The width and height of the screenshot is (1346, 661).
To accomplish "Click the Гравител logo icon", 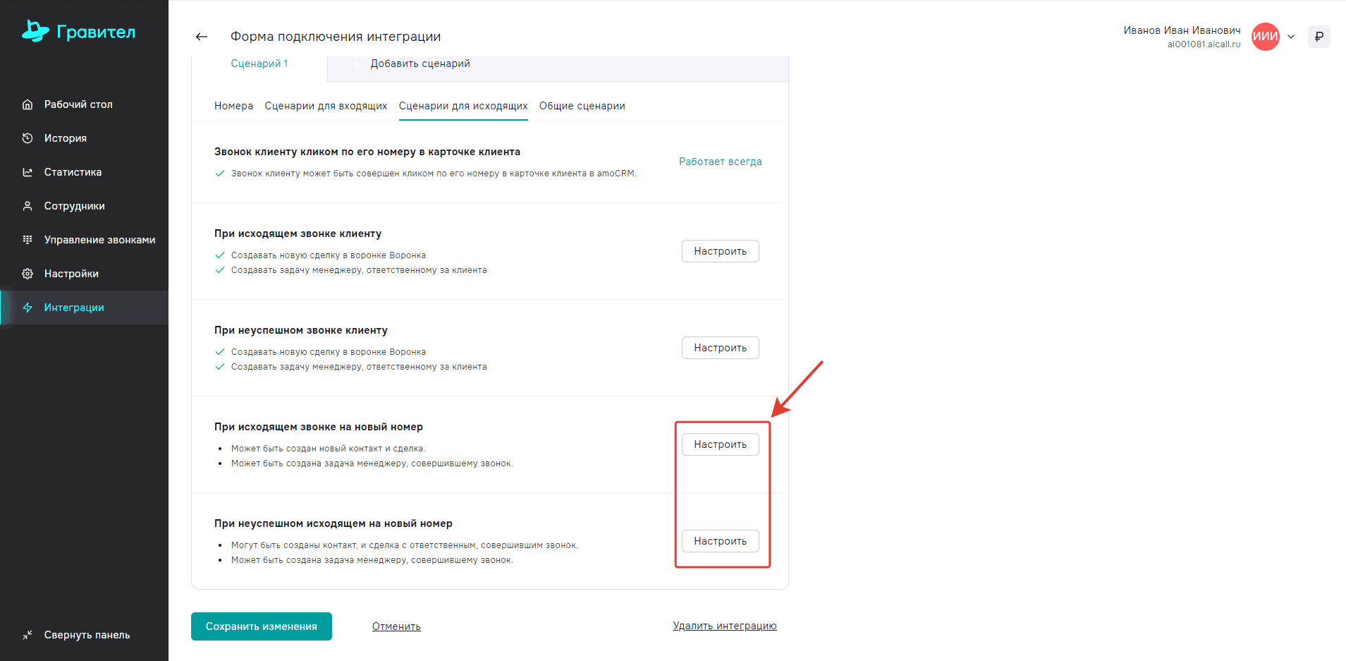I will pyautogui.click(x=35, y=31).
